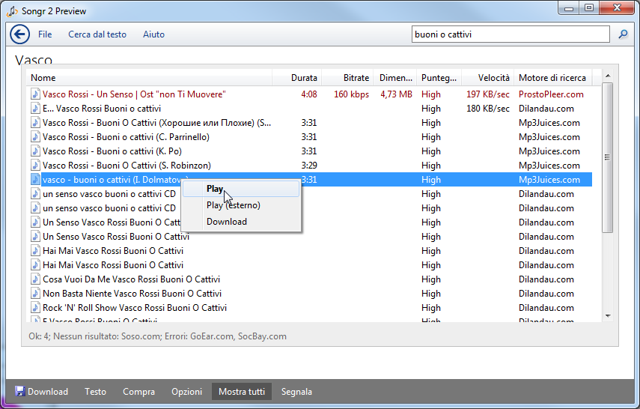Click music note icon of E... Vasco Rossi row
The width and height of the screenshot is (640, 409).
(x=35, y=109)
